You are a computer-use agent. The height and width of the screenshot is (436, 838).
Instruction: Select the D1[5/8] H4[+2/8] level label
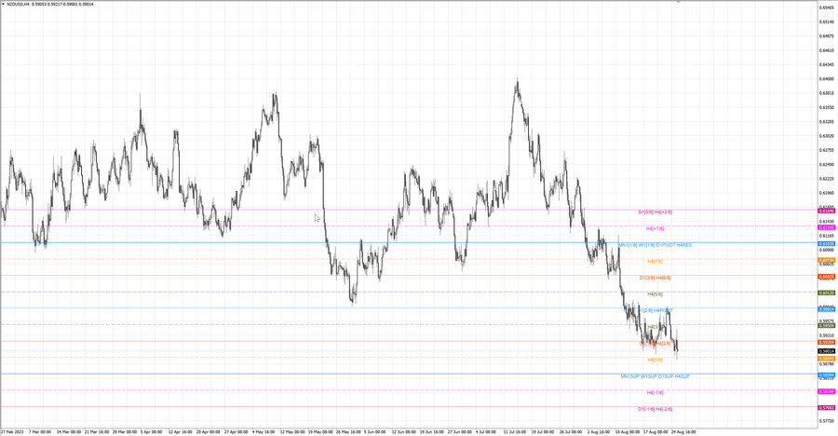[x=655, y=212]
